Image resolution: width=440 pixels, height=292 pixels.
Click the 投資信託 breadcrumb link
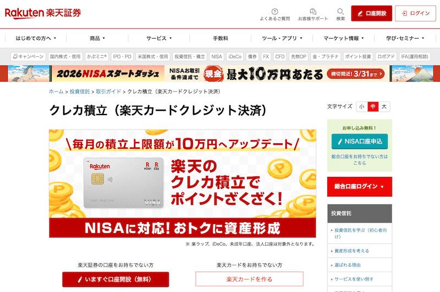coord(80,91)
